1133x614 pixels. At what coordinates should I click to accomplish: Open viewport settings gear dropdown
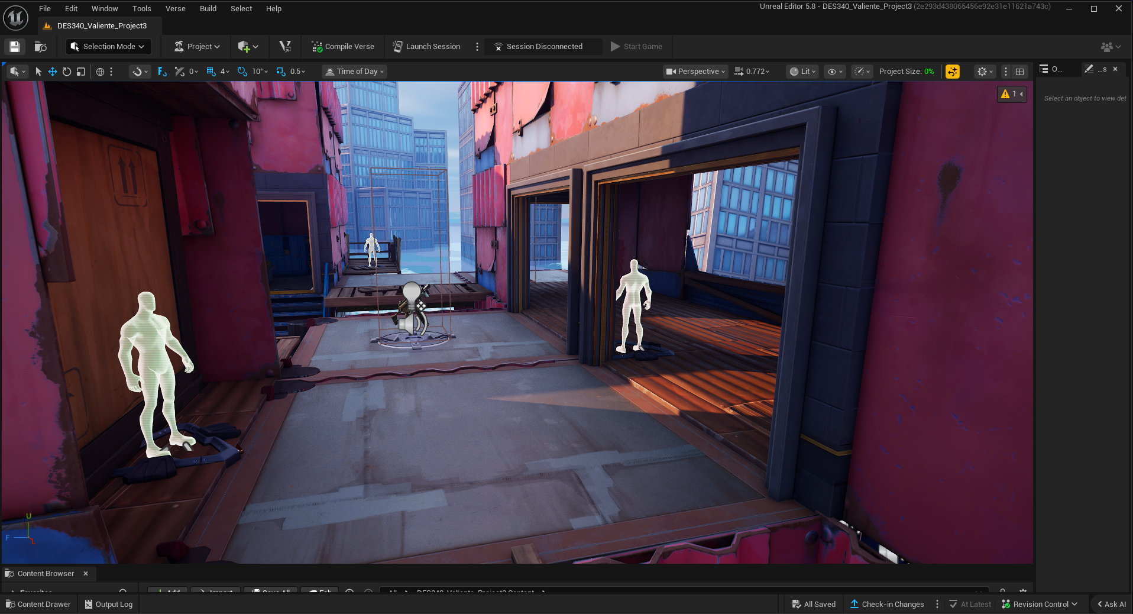(985, 72)
